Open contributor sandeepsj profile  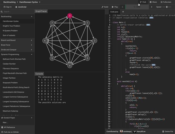[126, 131]
